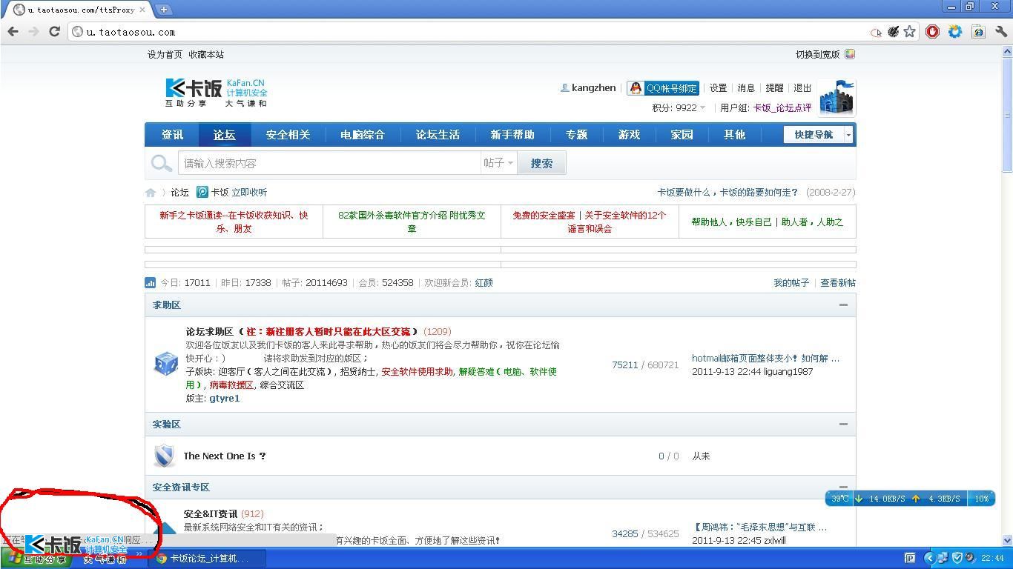Click the round tray icon beside the clock
The image size is (1013, 569).
click(x=970, y=558)
